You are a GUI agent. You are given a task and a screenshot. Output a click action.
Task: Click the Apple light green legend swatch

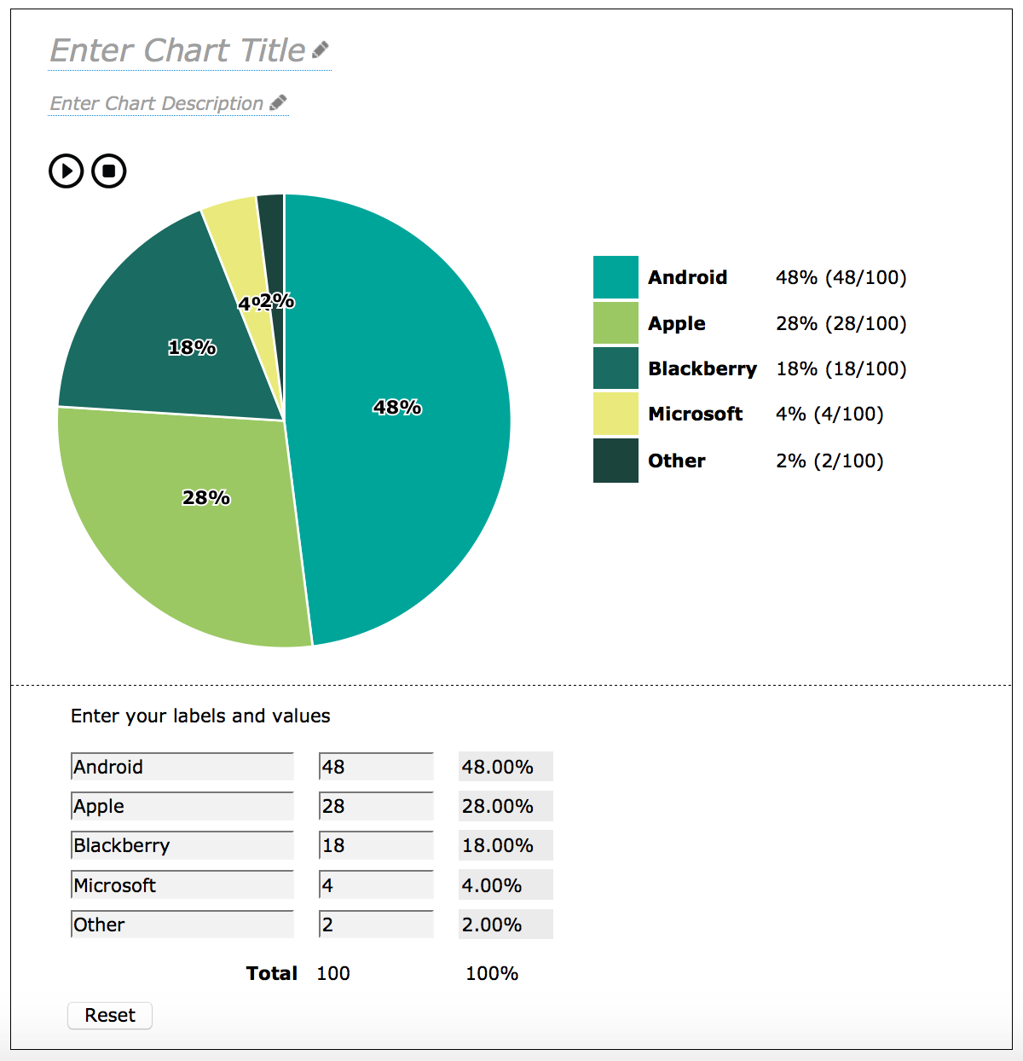click(x=616, y=323)
